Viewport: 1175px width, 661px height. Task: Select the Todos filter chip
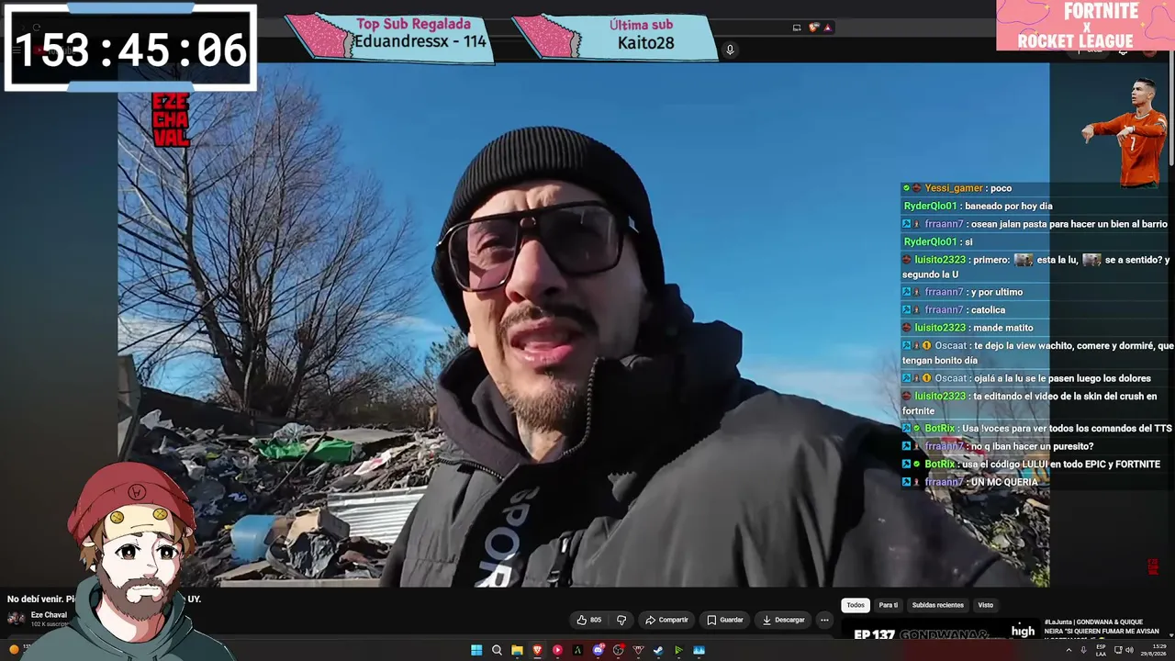856,605
